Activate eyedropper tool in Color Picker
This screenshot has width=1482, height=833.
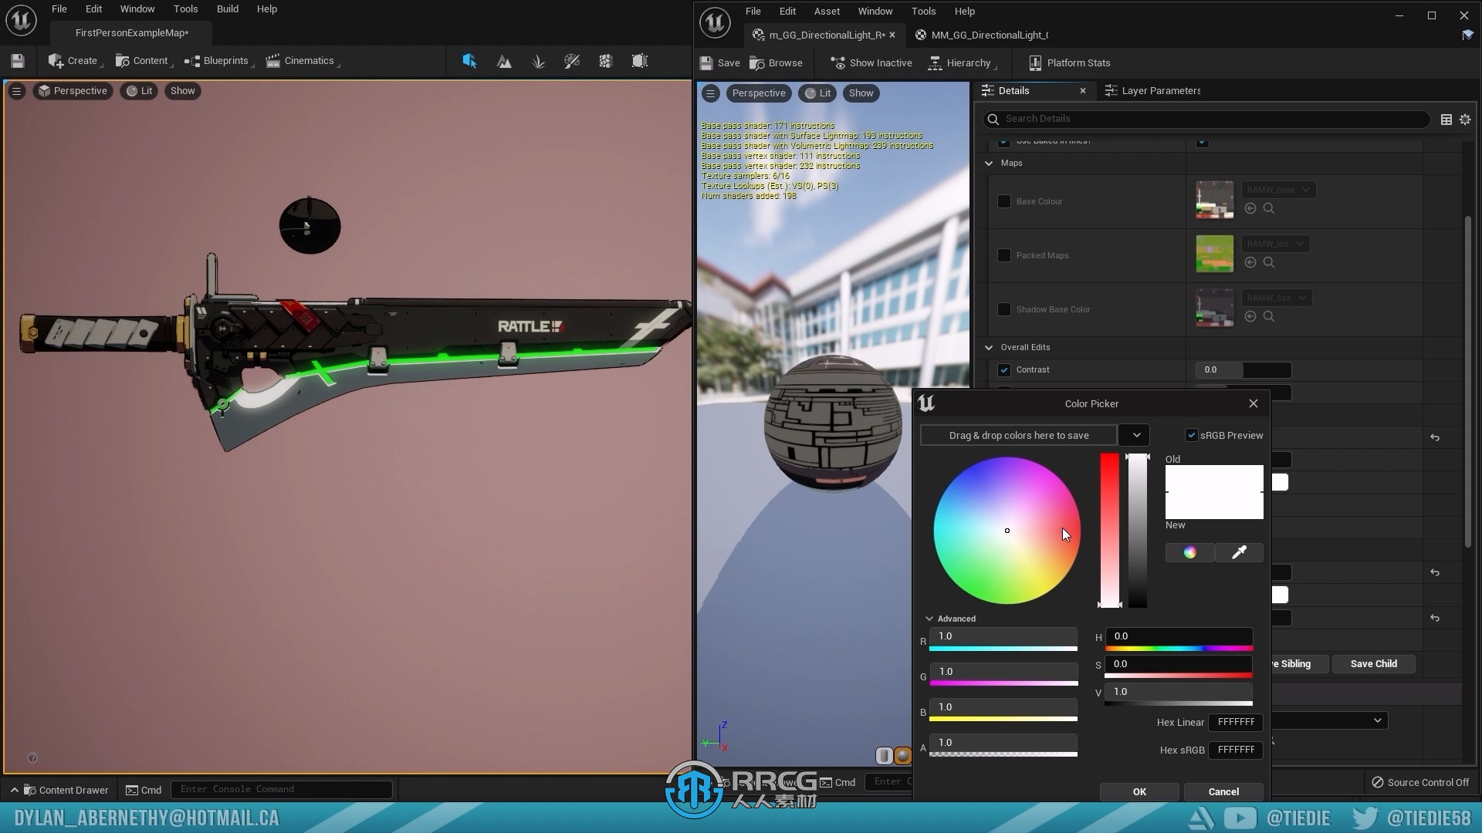(1239, 552)
